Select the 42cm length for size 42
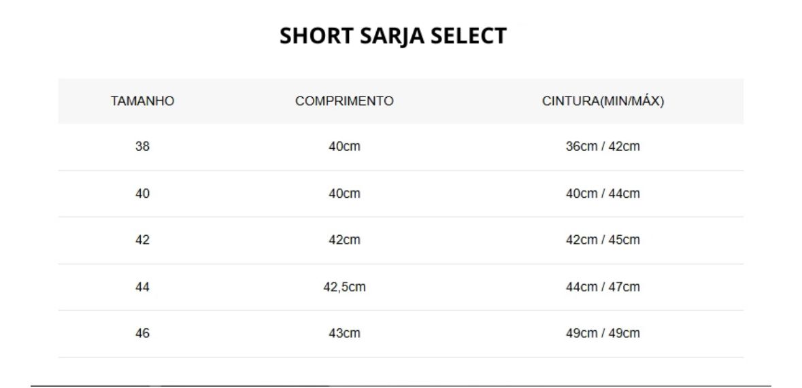This screenshot has width=802, height=388. 344,240
